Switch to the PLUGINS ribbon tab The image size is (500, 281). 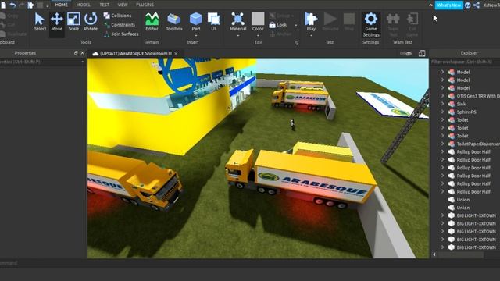click(145, 5)
